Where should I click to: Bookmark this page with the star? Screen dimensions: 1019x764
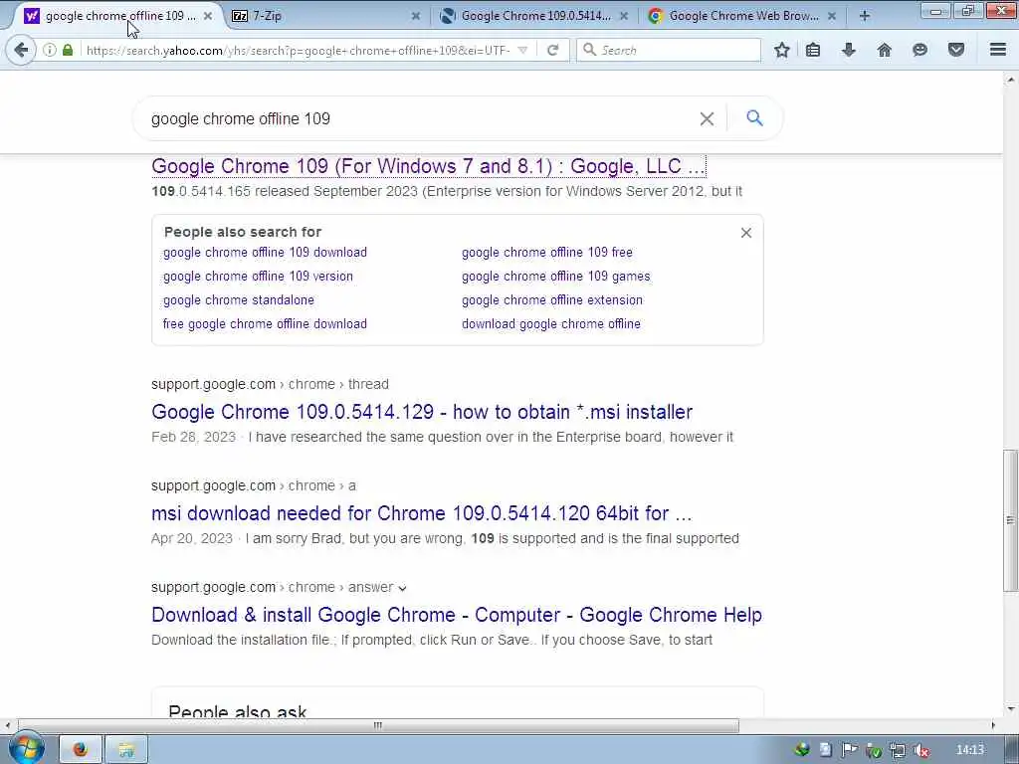tap(782, 50)
